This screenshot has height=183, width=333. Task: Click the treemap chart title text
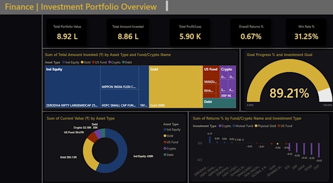pos(108,54)
